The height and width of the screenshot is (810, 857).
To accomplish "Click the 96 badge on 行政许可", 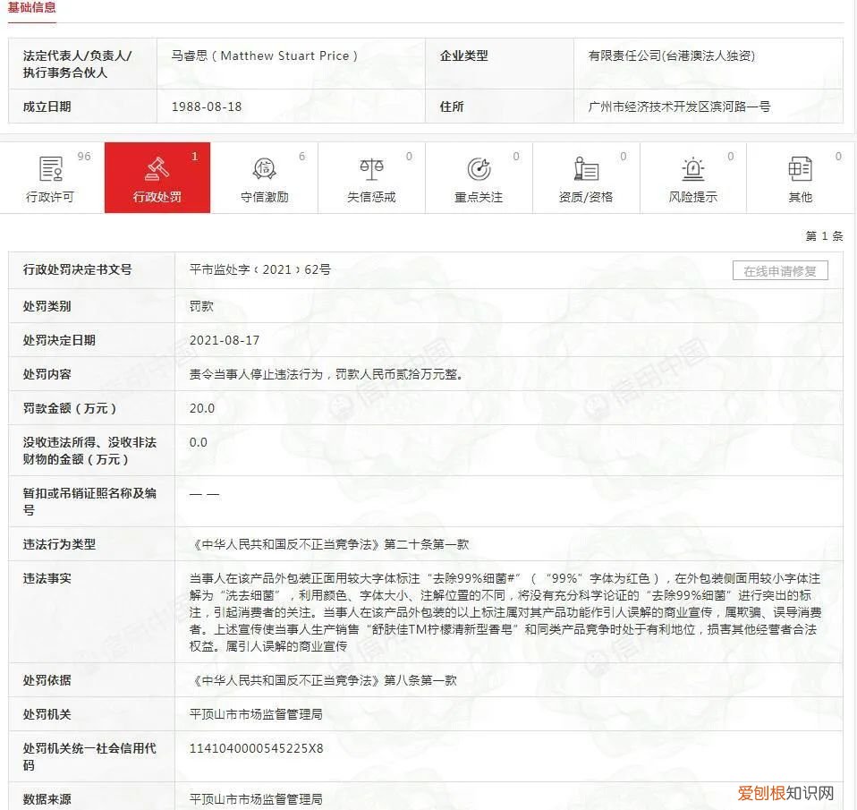I will pos(84,156).
